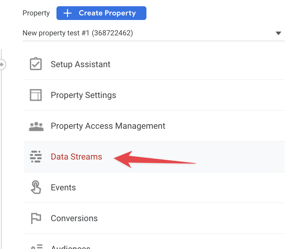Go to Events menu entry
Viewport: 304px width, 249px height.
[x=154, y=187]
